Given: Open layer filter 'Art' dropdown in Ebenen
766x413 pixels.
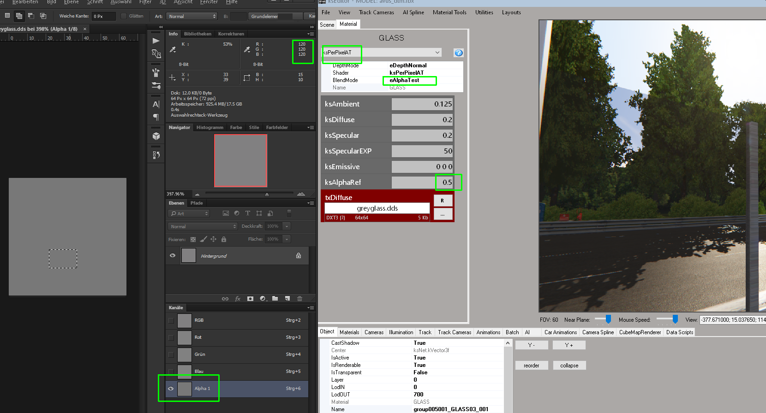Looking at the screenshot, I should pos(189,213).
